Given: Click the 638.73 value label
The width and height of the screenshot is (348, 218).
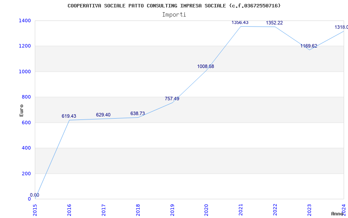Looking at the screenshot, I should (x=137, y=114).
